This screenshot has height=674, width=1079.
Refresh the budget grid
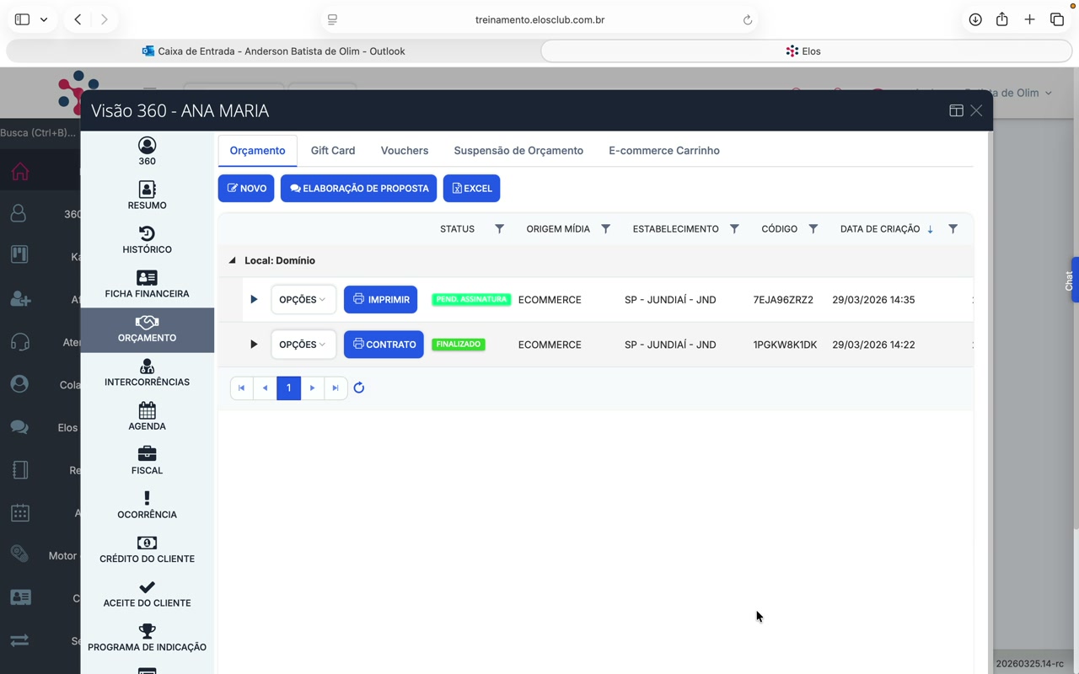point(359,388)
